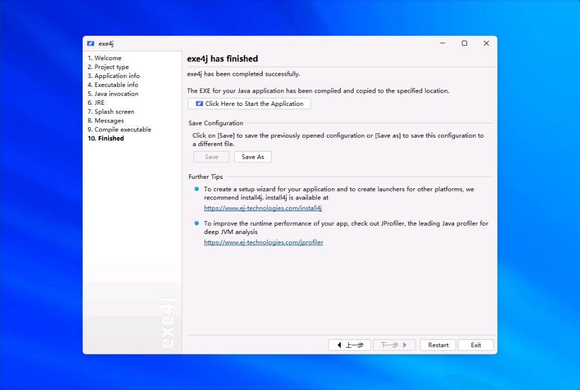The image size is (580, 390).
Task: Click Here to Start the Application
Action: coord(249,104)
